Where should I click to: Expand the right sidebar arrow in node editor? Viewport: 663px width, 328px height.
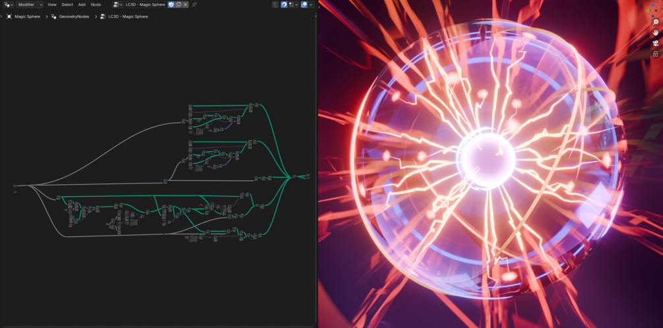click(x=315, y=16)
